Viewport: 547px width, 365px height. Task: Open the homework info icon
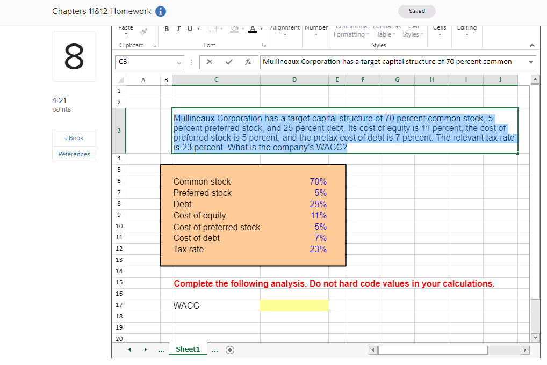(x=161, y=11)
